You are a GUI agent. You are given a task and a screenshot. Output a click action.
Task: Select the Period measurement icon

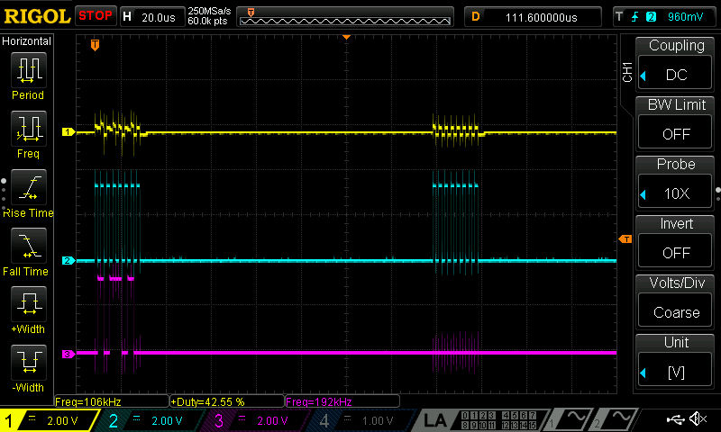[x=29, y=70]
